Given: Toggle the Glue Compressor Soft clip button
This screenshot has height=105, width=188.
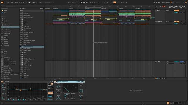Looking at the screenshot, I should pos(81,85).
